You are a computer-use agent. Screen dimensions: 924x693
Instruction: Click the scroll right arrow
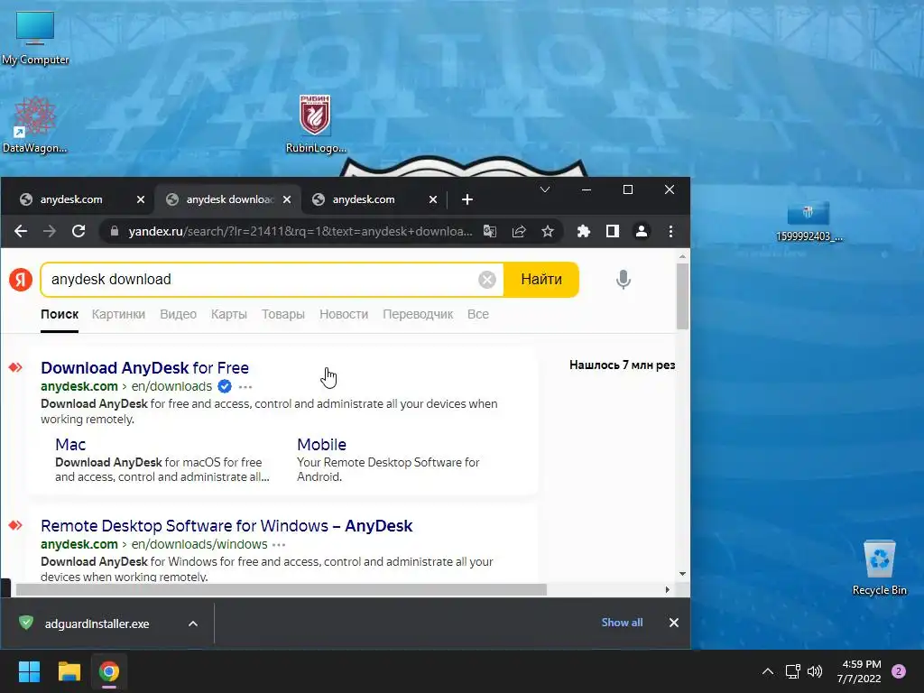tap(667, 590)
